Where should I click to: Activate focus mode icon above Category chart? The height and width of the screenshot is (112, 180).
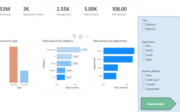tap(81, 37)
